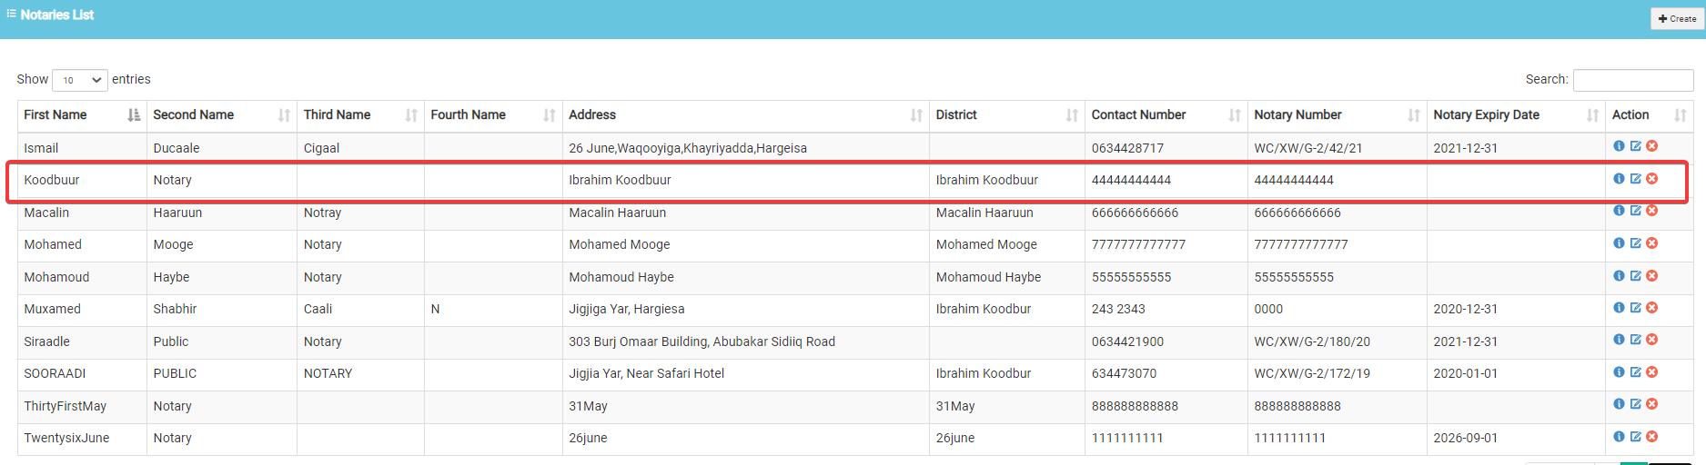Edit the Ismail notary record

(1635, 146)
